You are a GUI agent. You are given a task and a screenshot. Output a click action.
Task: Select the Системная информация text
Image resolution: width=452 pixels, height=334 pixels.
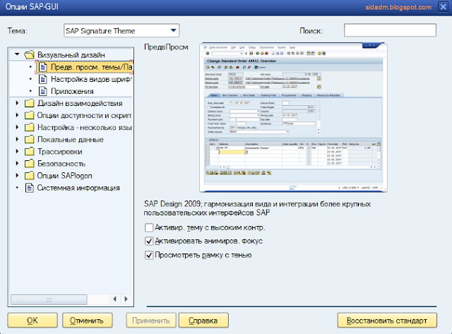pyautogui.click(x=78, y=188)
